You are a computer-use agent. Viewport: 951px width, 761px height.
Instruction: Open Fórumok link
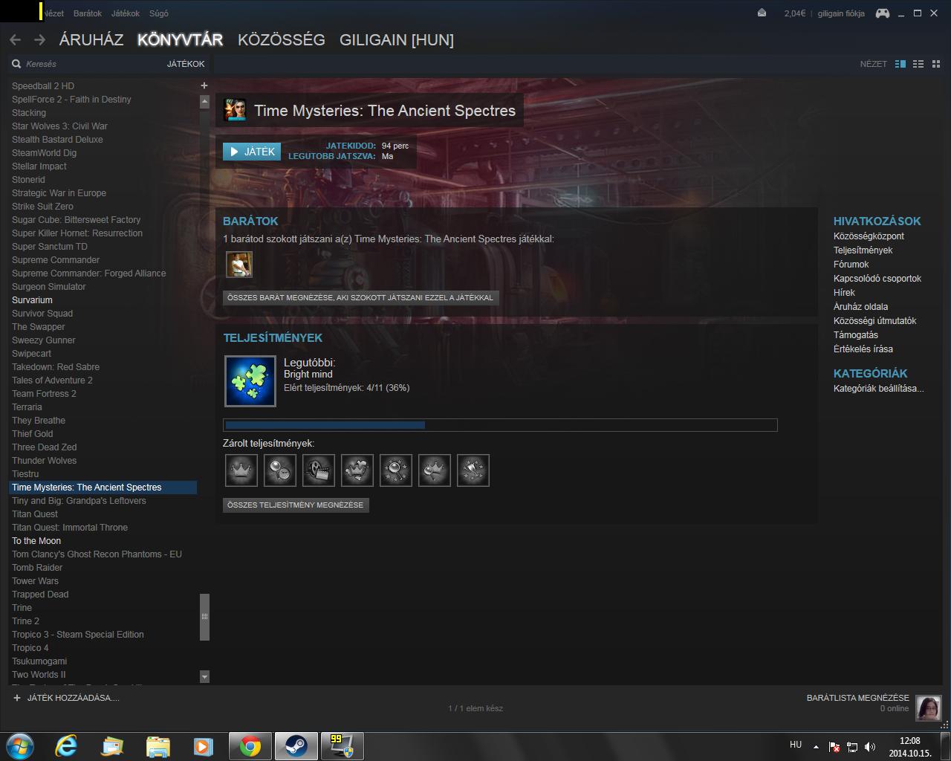point(851,265)
